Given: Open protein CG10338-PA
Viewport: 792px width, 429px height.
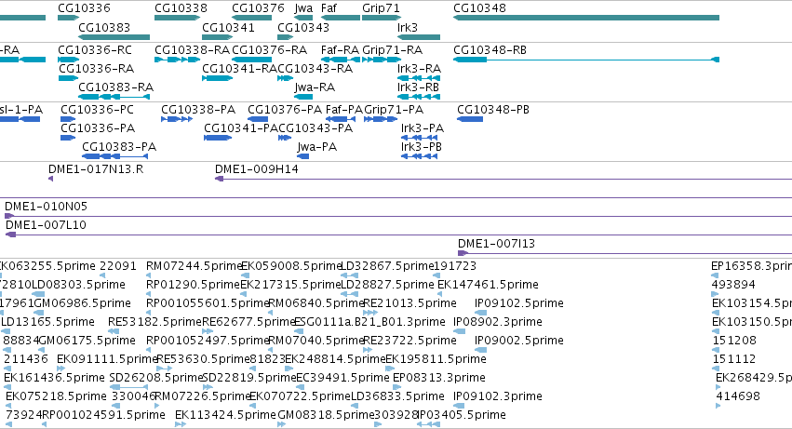Looking at the screenshot, I should [x=198, y=110].
